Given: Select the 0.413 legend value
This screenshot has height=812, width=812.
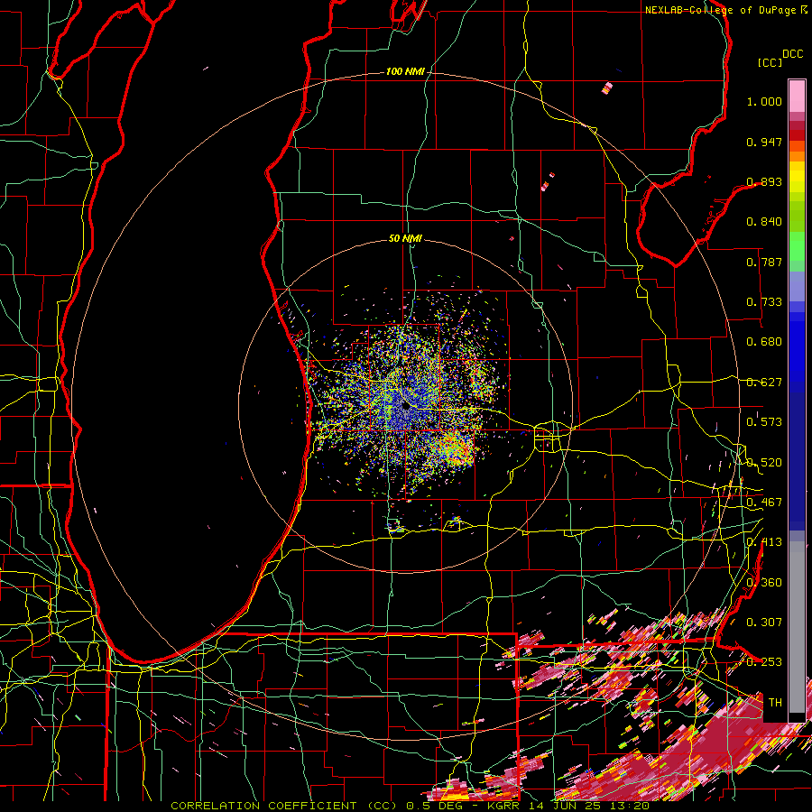Looking at the screenshot, I should pyautogui.click(x=764, y=542).
